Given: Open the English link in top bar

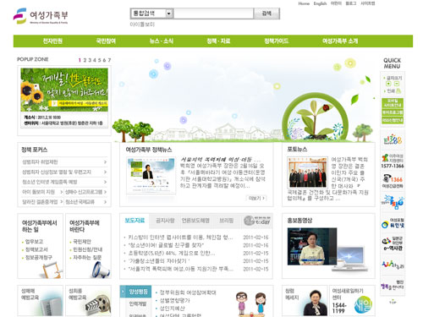Looking at the screenshot, I should [x=320, y=3].
